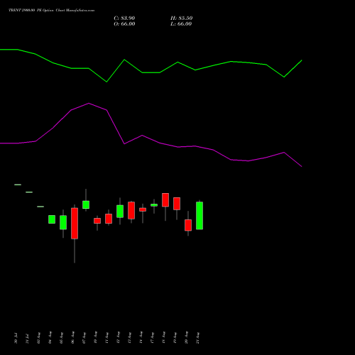Click the "14 Aug" date axis label
The width and height of the screenshot is (355, 355).
(141, 338)
